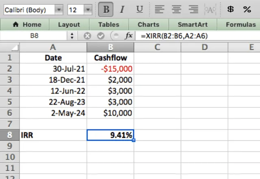Open the font size dropdown arrow
260x179 pixels.
click(88, 10)
